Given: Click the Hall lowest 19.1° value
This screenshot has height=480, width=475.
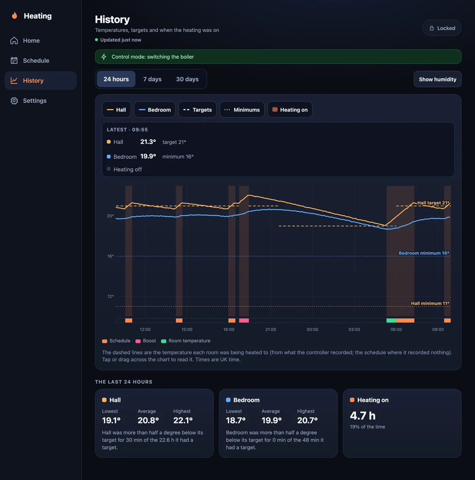Looking at the screenshot, I should point(111,420).
